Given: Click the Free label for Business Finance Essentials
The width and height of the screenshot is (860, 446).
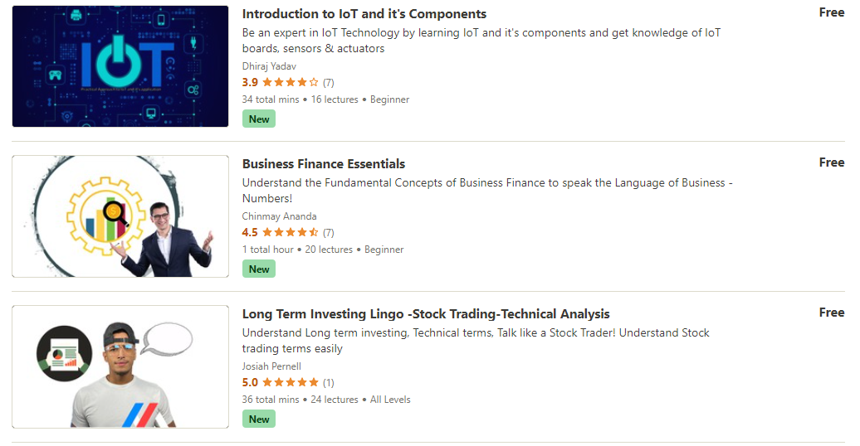Looking at the screenshot, I should (x=832, y=162).
